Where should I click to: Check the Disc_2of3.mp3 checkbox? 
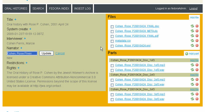tap(112, 80)
